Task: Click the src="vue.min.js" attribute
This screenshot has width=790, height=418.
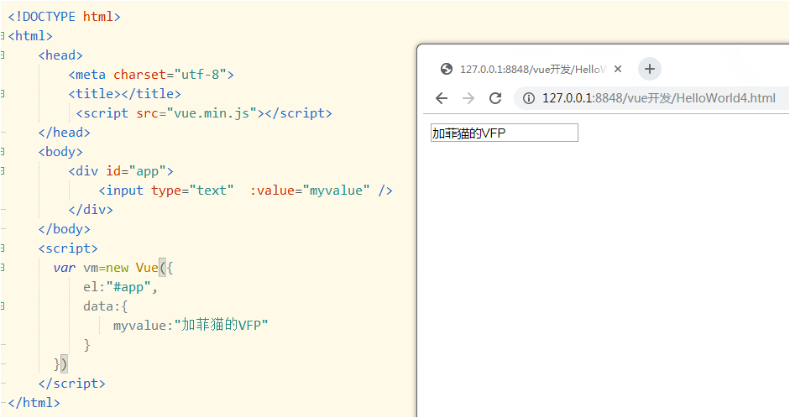Action: point(196,113)
